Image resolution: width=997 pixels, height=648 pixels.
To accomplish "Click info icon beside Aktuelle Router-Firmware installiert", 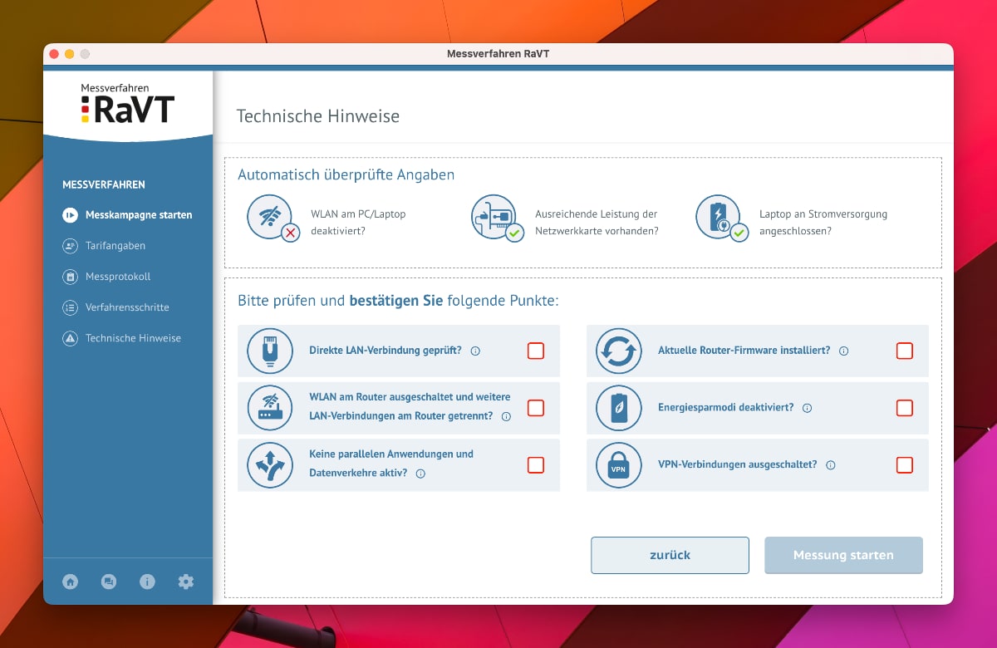I will tap(843, 351).
